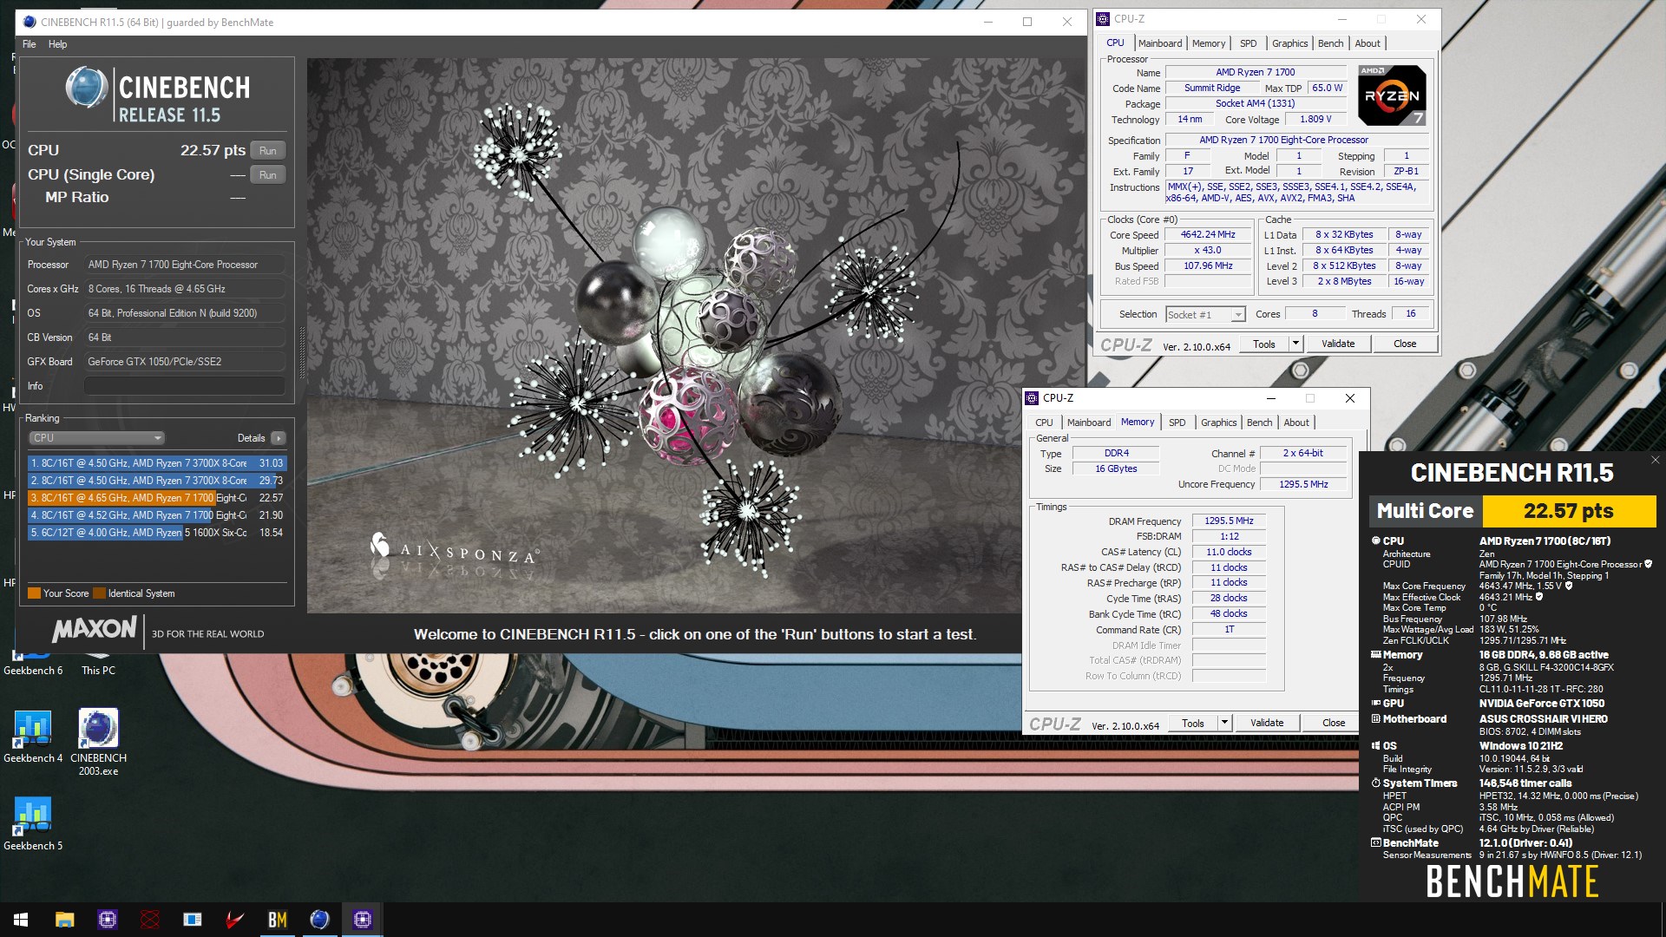Click the Ranking Details arrow icon
The height and width of the screenshot is (937, 1666).
(x=279, y=438)
